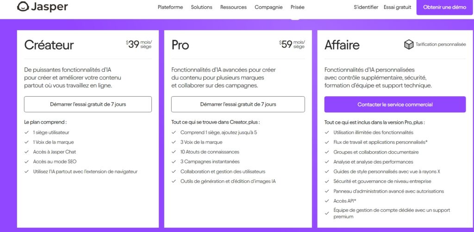Click checkmark icon next to Accès API
Viewport: 474px width, 232px height.
(x=327, y=201)
